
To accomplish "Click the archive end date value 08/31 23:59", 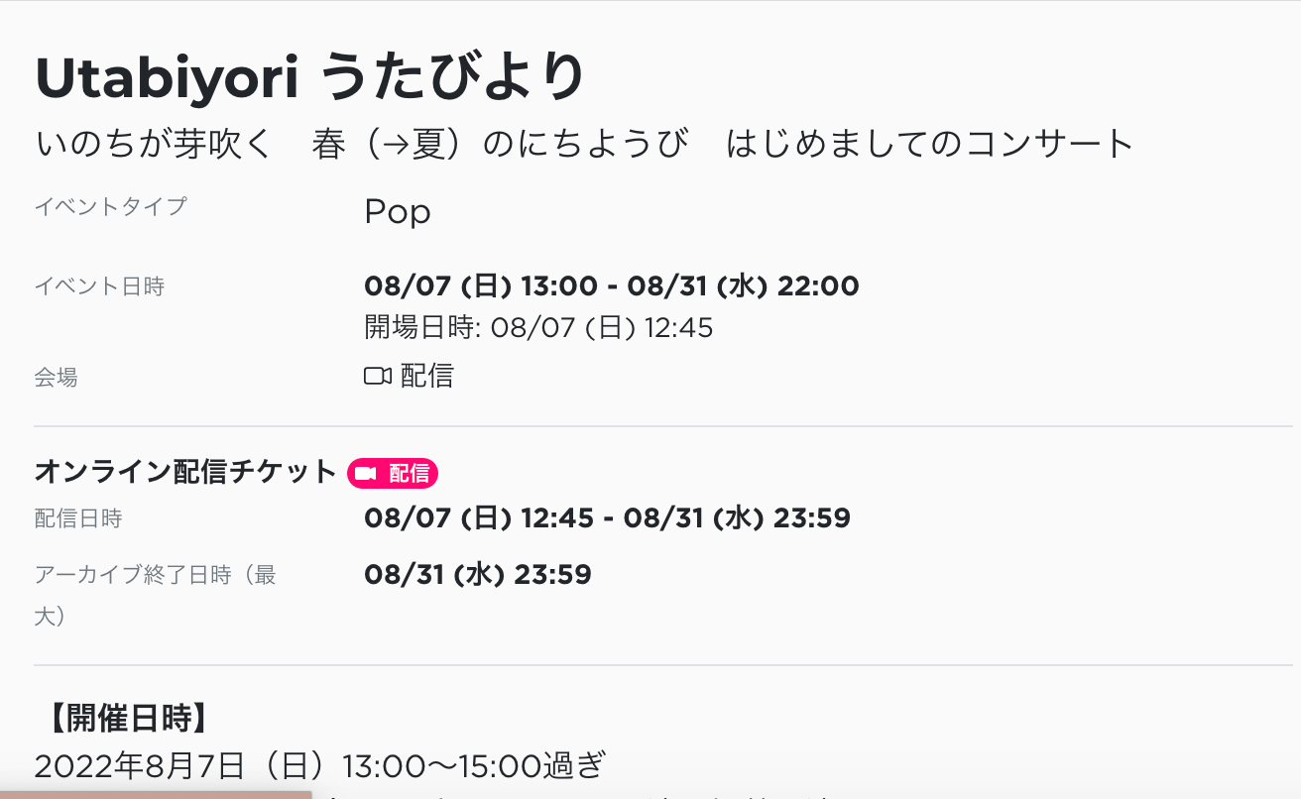I will pyautogui.click(x=478, y=575).
